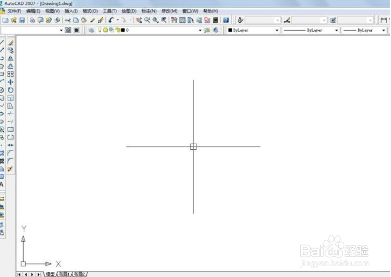Toggle the lock icon for layer 0
391x277 pixels.
point(118,30)
